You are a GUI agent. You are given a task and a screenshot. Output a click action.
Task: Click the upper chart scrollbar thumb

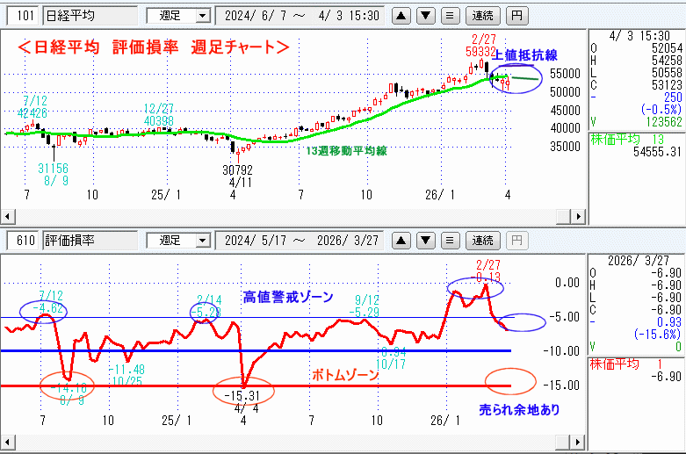coord(564,216)
